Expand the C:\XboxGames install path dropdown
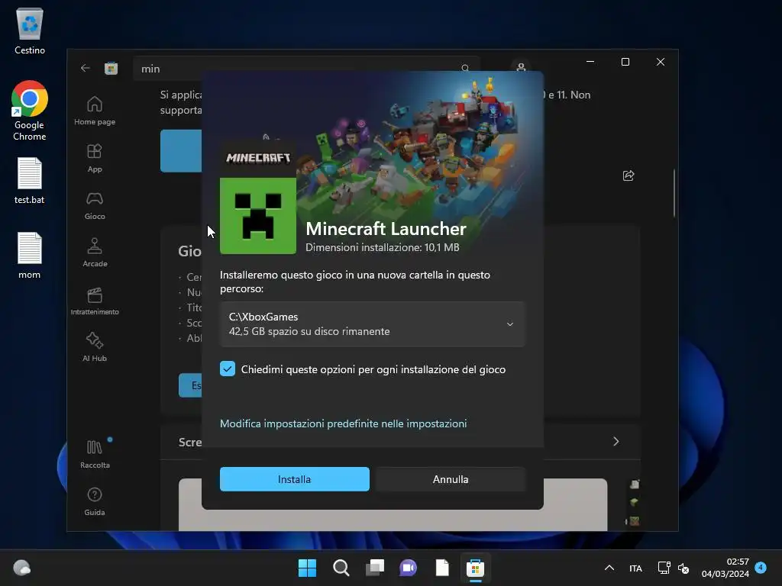The width and height of the screenshot is (782, 586). [373, 324]
